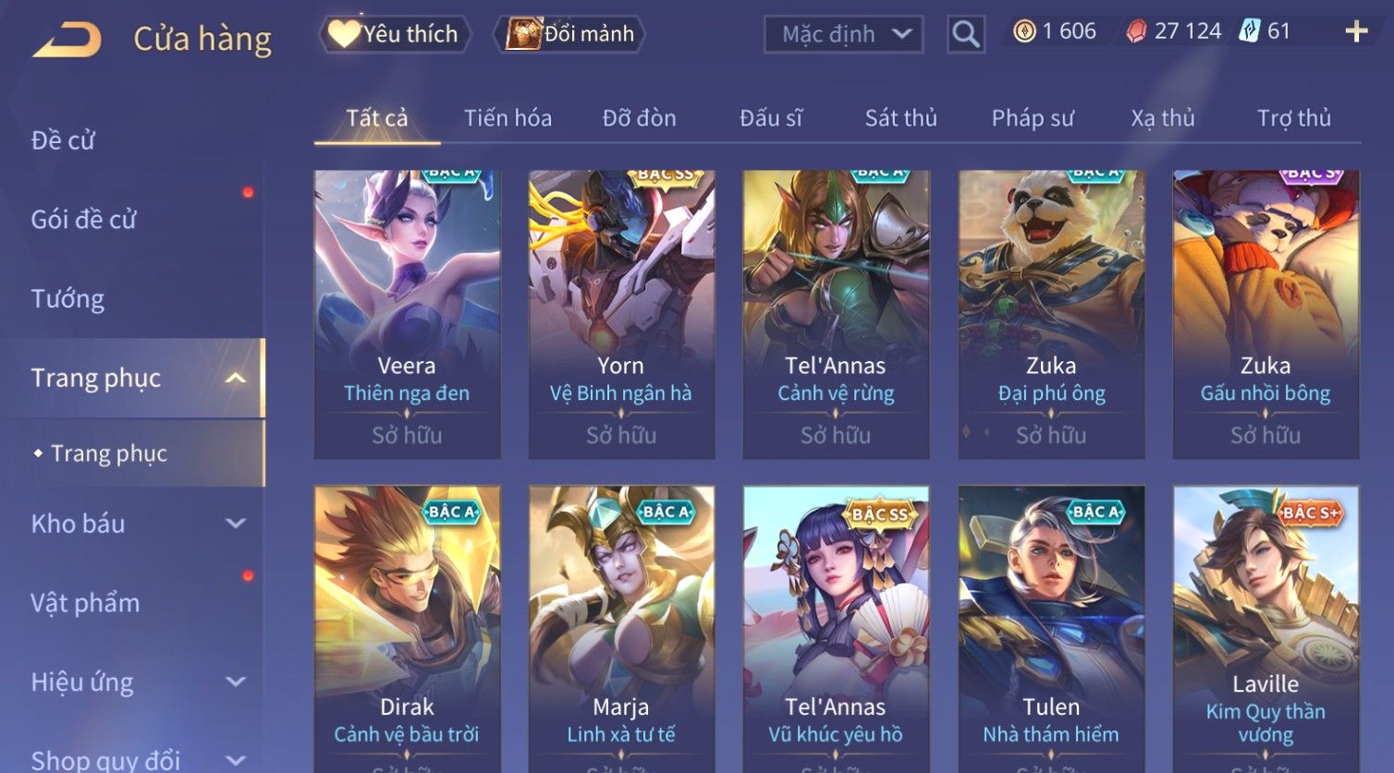
Task: Collapse the Trang phục sidebar section
Action: tap(236, 378)
